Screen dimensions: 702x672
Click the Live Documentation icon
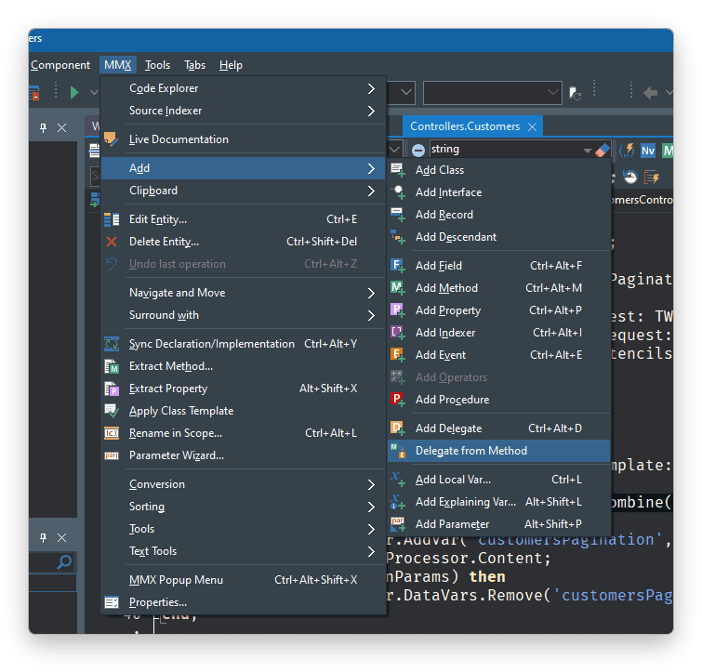111,139
